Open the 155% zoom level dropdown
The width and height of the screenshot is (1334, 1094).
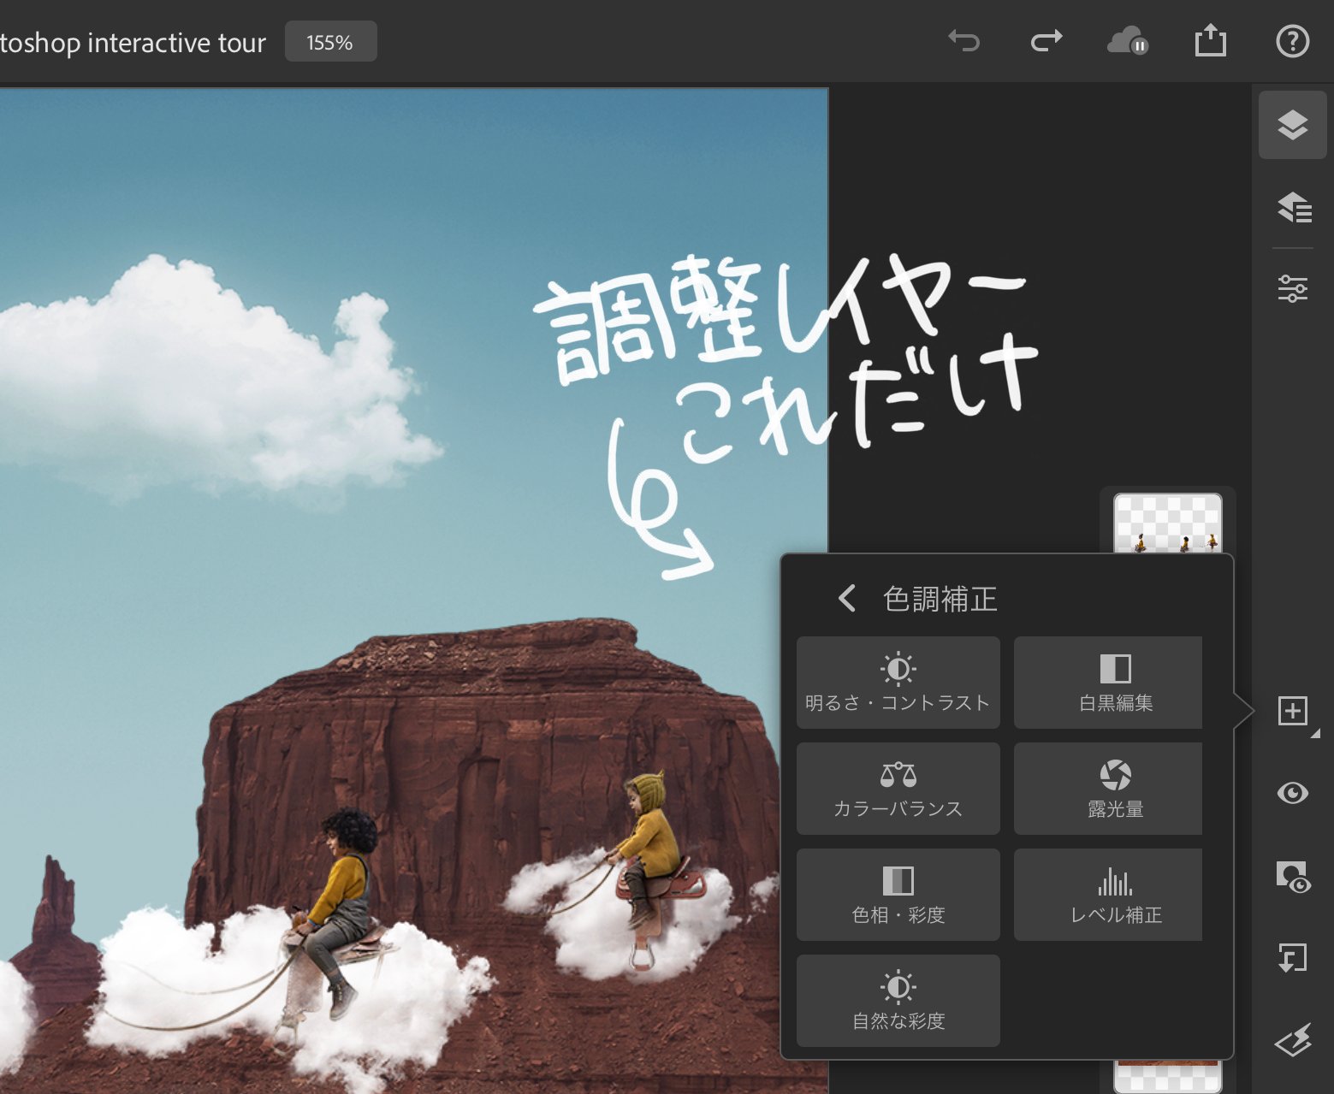330,42
